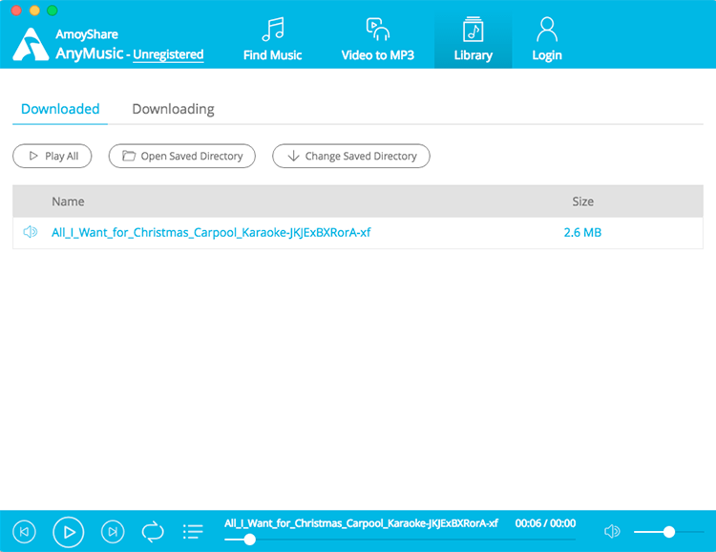The height and width of the screenshot is (552, 716).
Task: Click the AmoyShare logo
Action: tap(31, 44)
